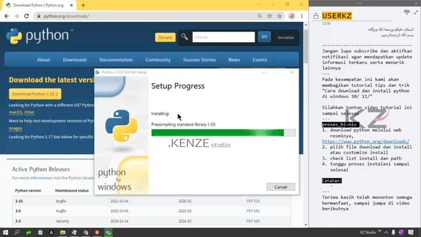Click the browser forward arrow
421x237 pixels.
(16, 16)
